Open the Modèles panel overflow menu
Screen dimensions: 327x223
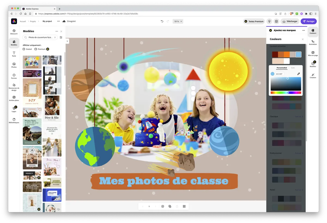click(x=56, y=31)
